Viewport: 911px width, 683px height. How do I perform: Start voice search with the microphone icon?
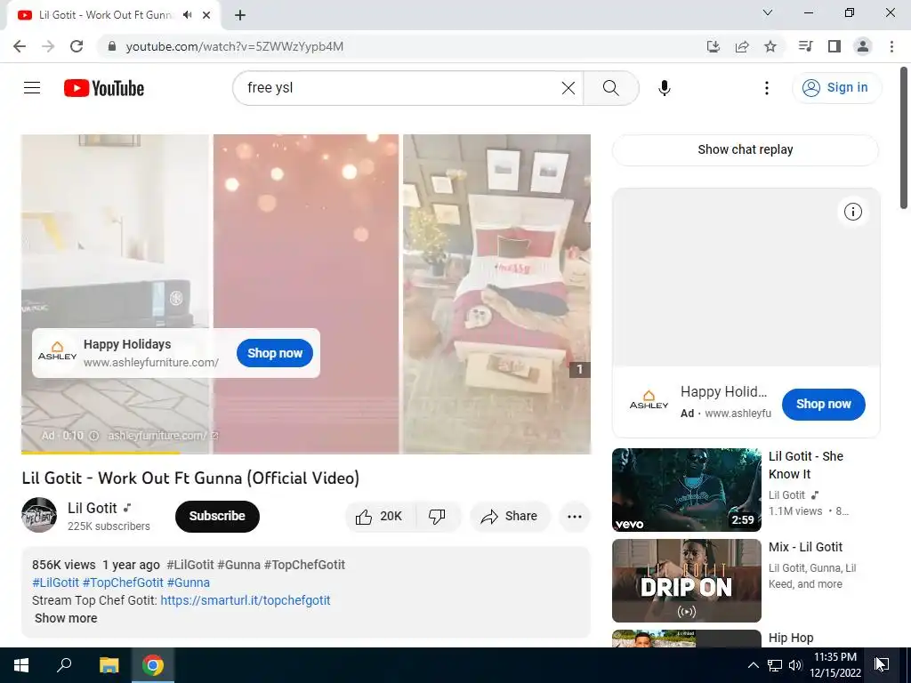[x=665, y=88]
